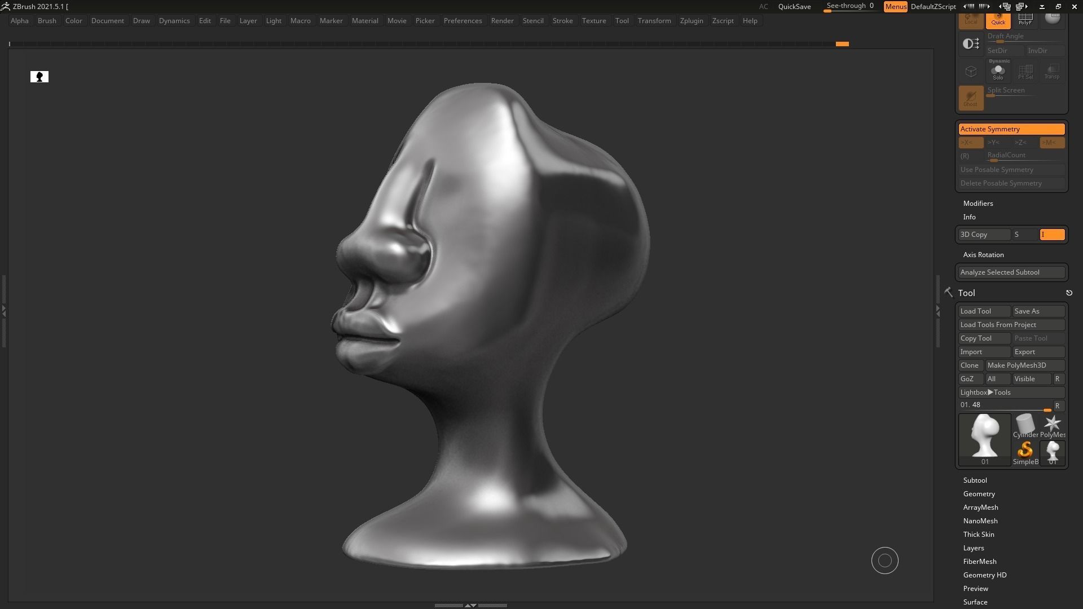
Task: Click the ZBrush logo icon in title bar
Action: [5, 6]
